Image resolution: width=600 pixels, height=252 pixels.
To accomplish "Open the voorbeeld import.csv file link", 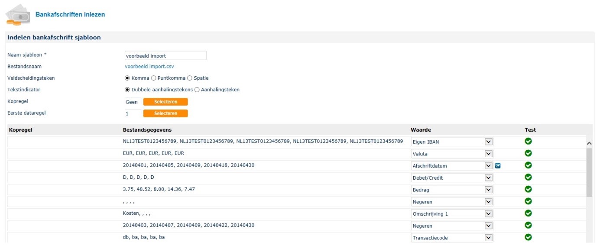I will coord(149,67).
